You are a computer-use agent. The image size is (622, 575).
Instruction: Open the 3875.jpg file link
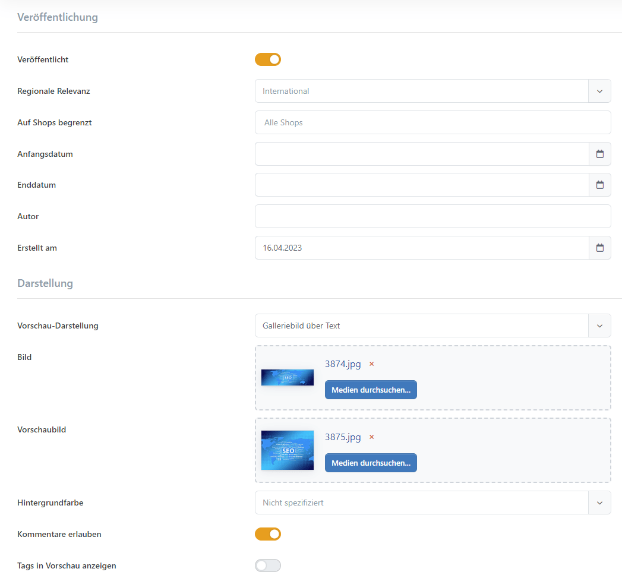tap(343, 437)
